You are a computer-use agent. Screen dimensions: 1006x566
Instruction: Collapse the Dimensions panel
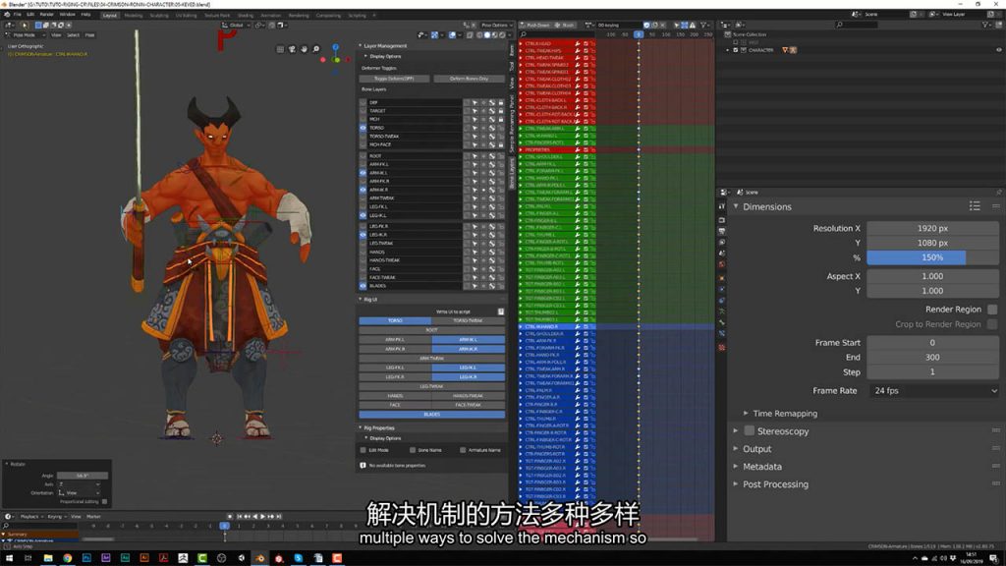tap(736, 206)
